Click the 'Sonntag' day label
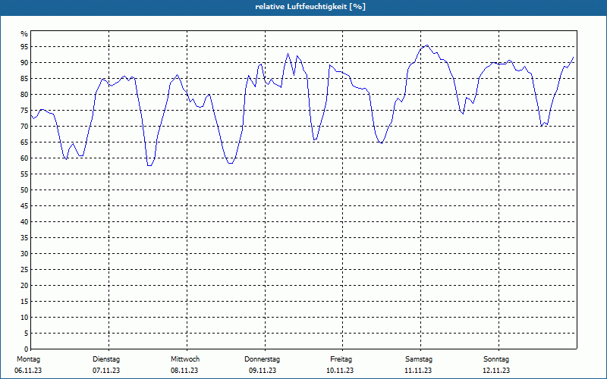The width and height of the screenshot is (607, 379). [496, 359]
